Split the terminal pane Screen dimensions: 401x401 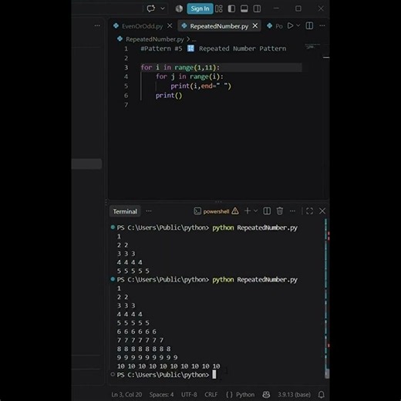(267, 211)
